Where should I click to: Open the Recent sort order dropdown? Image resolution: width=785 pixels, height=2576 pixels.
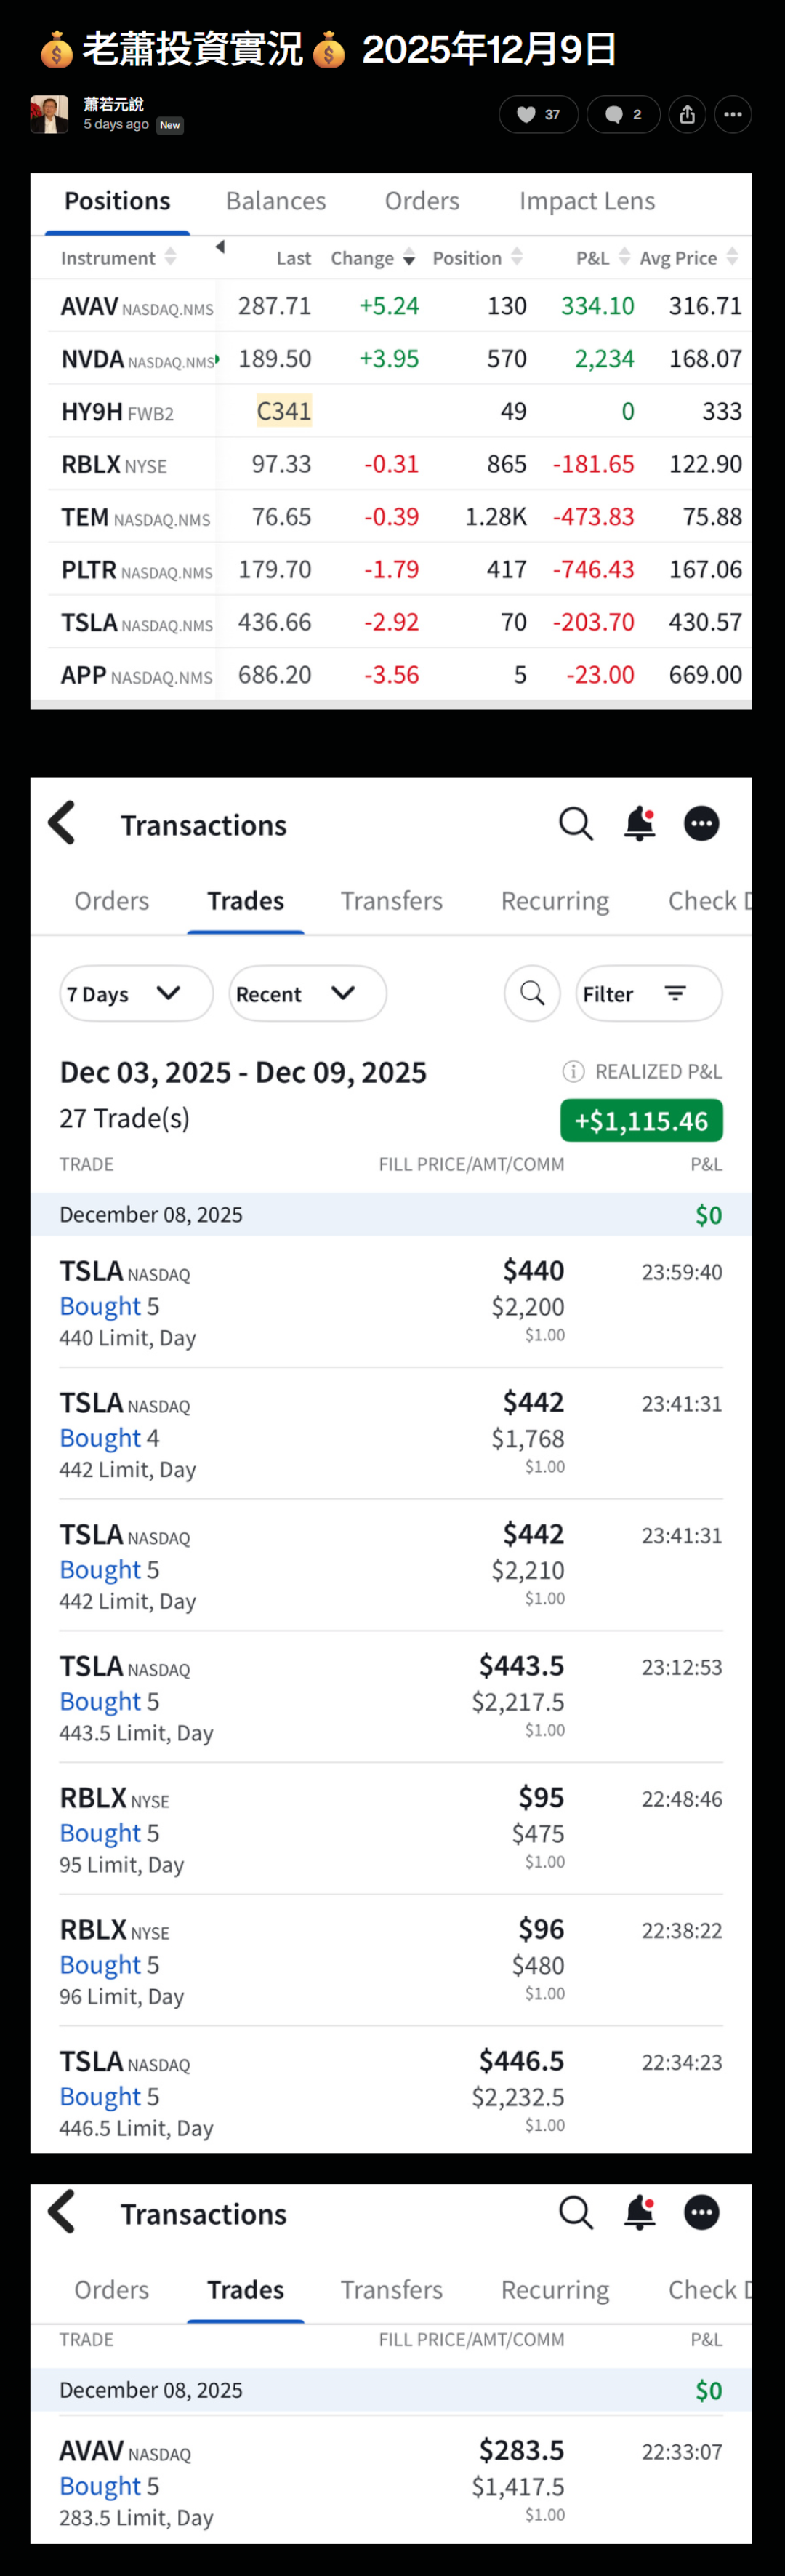click(307, 993)
